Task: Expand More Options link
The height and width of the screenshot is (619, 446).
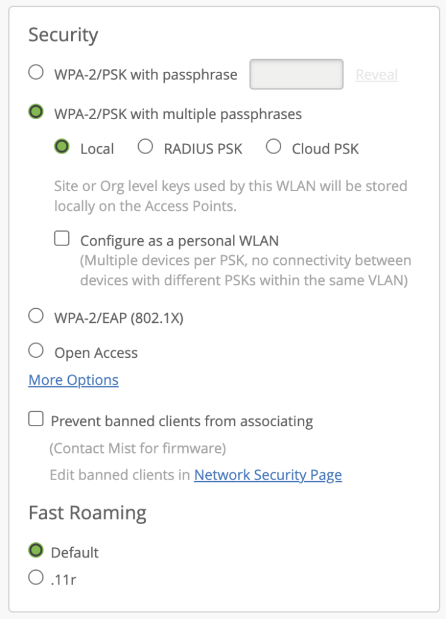Action: pos(74,380)
